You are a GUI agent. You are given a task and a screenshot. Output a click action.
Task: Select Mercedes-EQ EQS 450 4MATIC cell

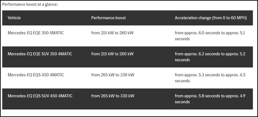click(x=36, y=75)
